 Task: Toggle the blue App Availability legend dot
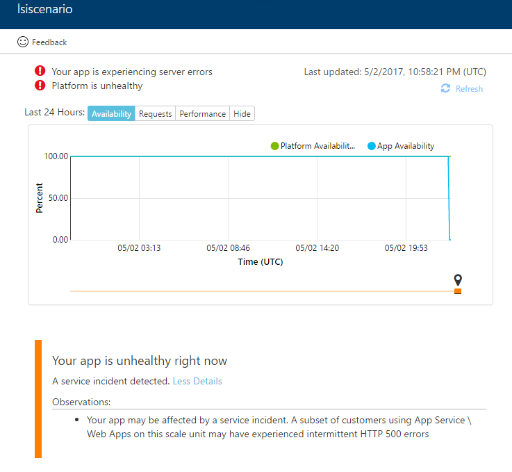tap(371, 146)
